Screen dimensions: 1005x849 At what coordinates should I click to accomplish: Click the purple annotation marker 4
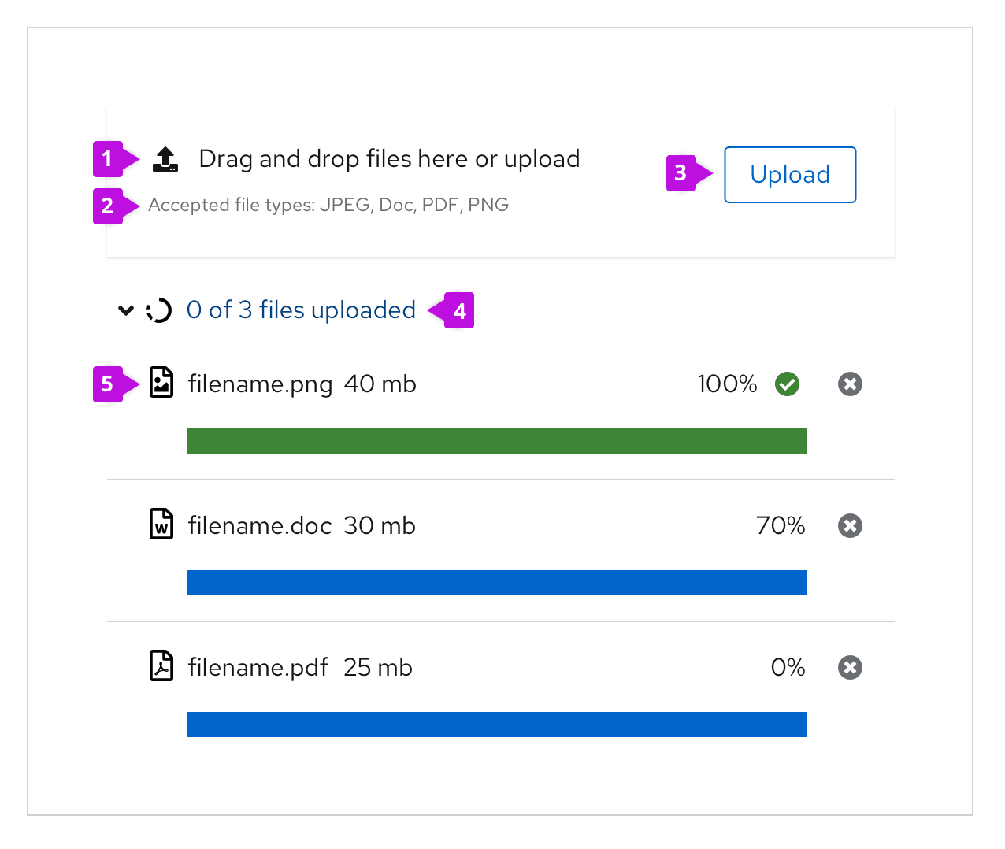pyautogui.click(x=458, y=311)
